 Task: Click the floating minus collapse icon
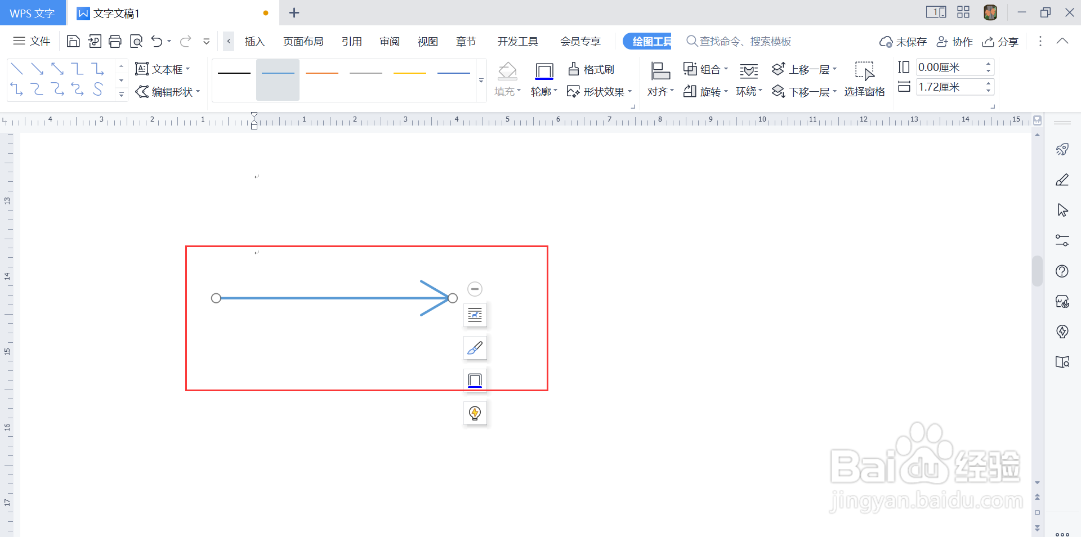pyautogui.click(x=475, y=289)
